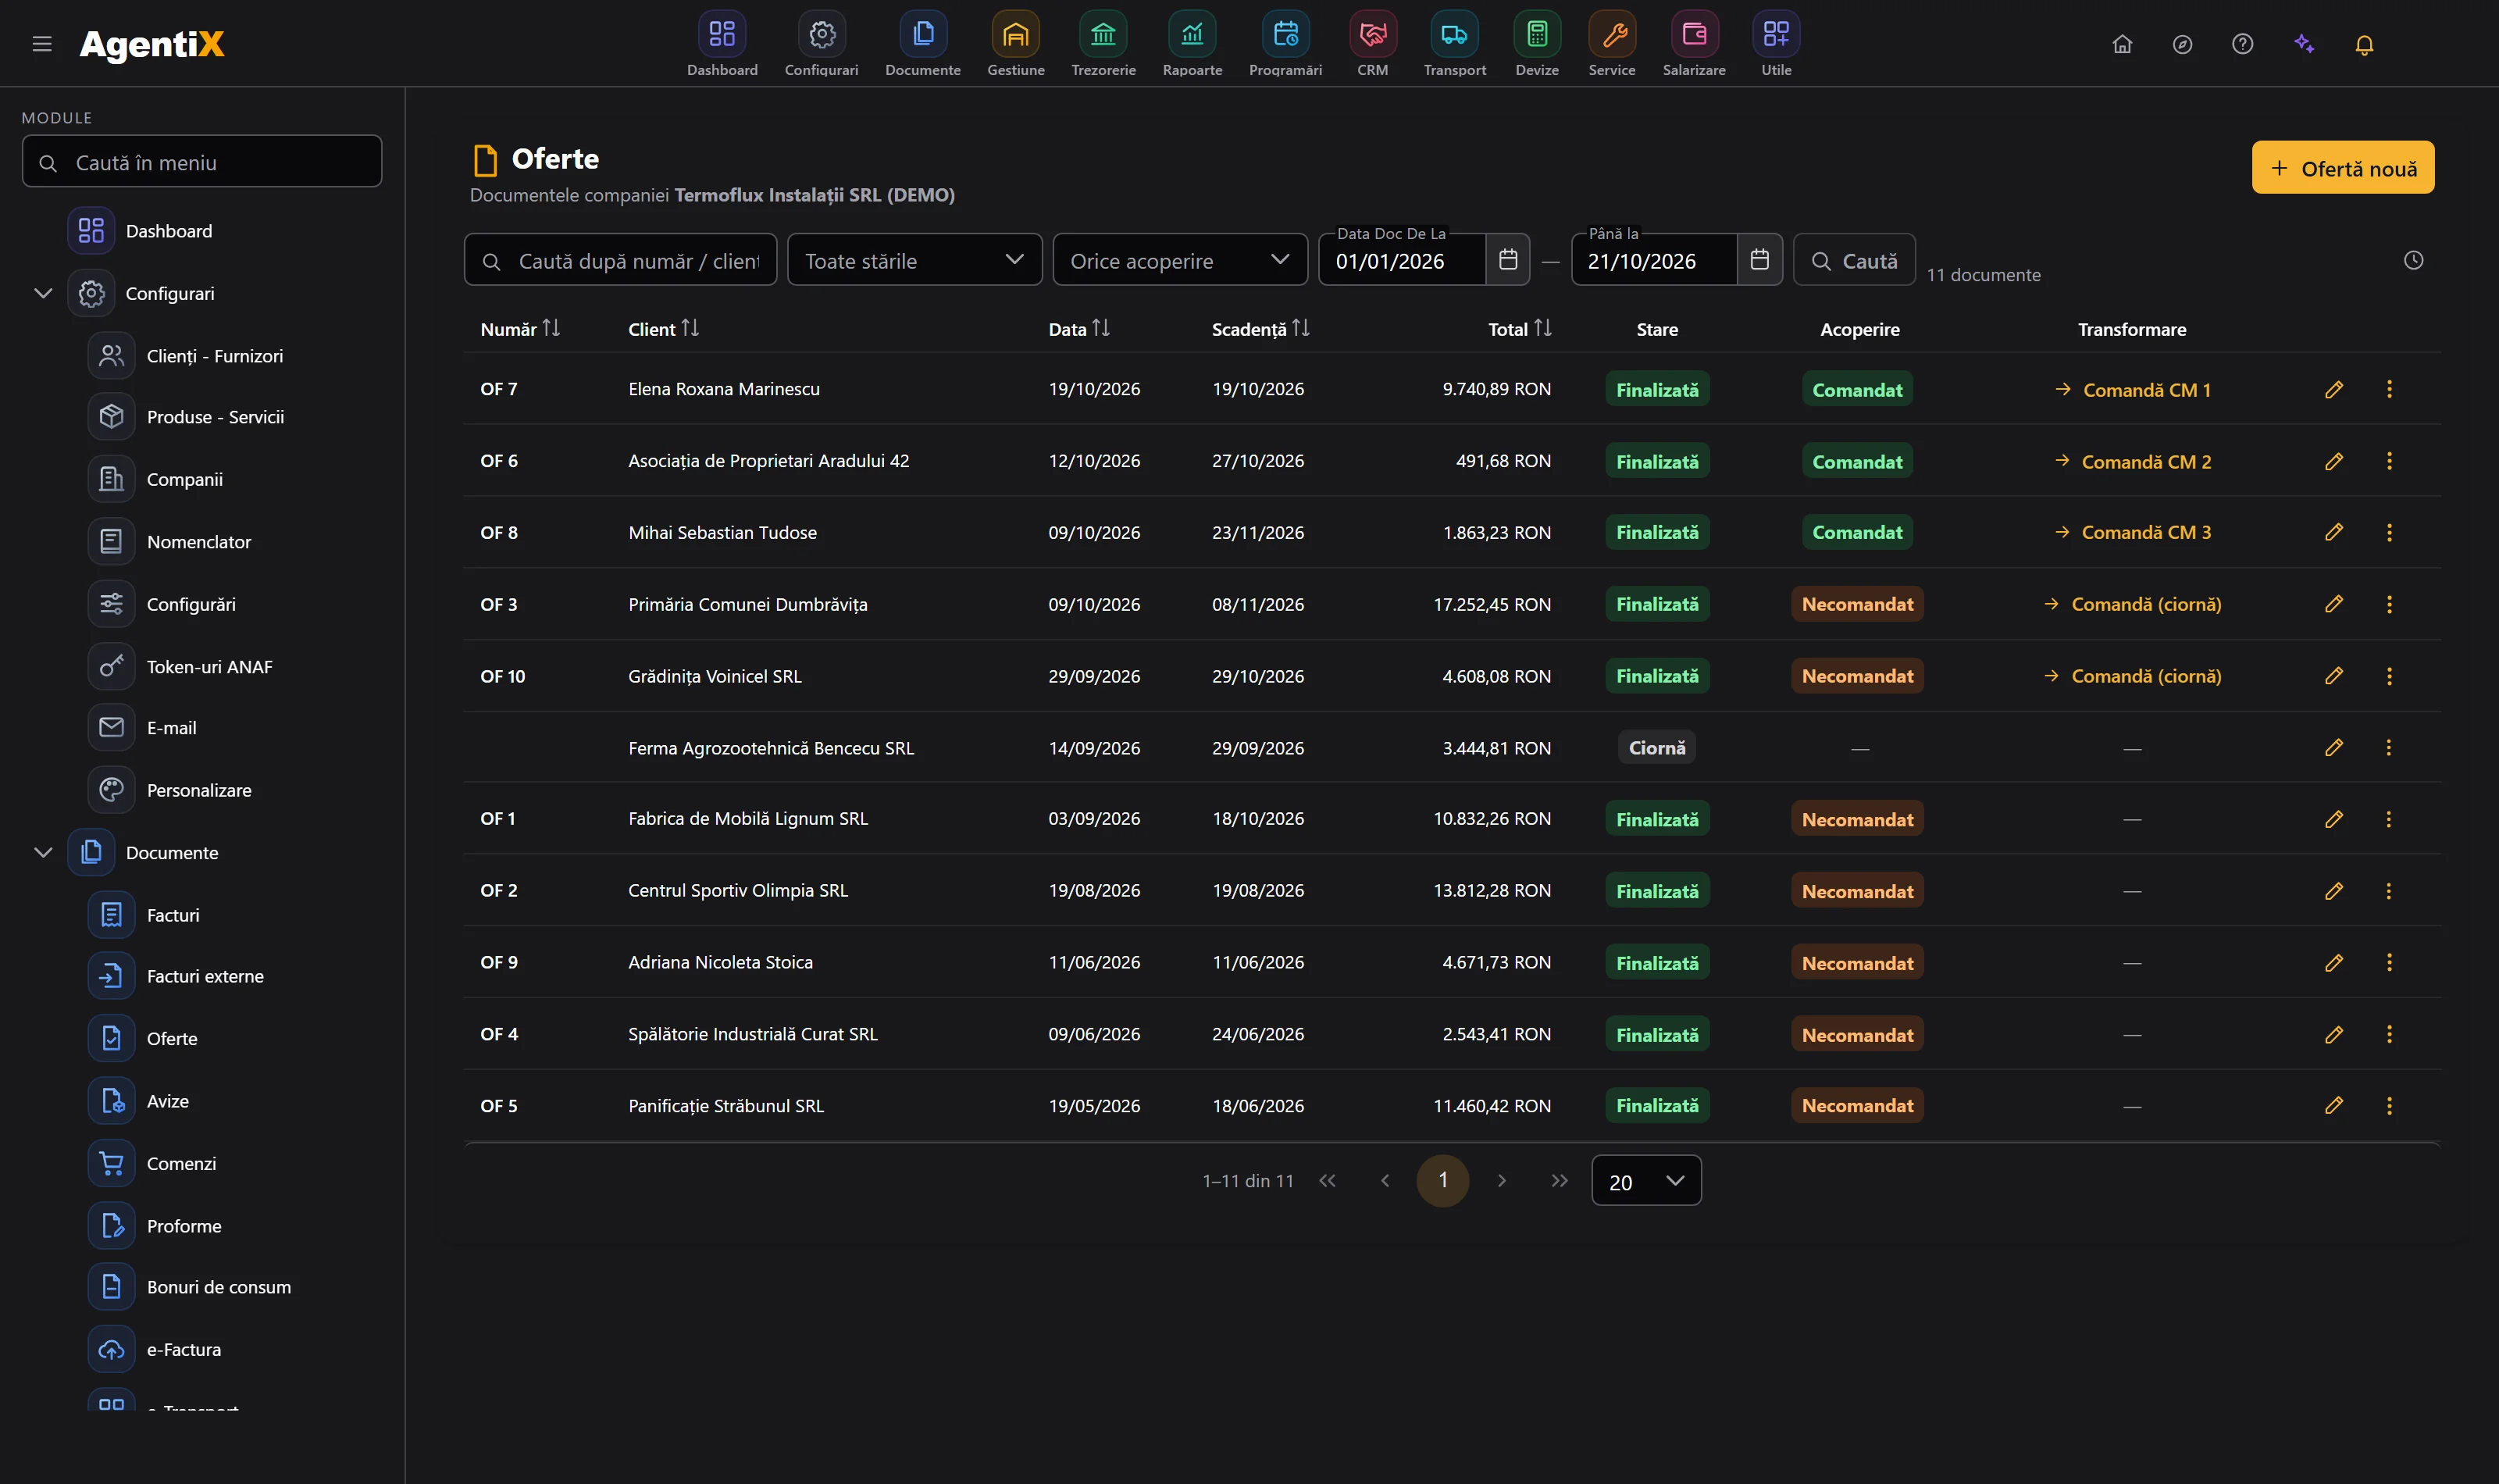2499x1484 pixels.
Task: Click the history clock icon above table
Action: click(2412, 260)
